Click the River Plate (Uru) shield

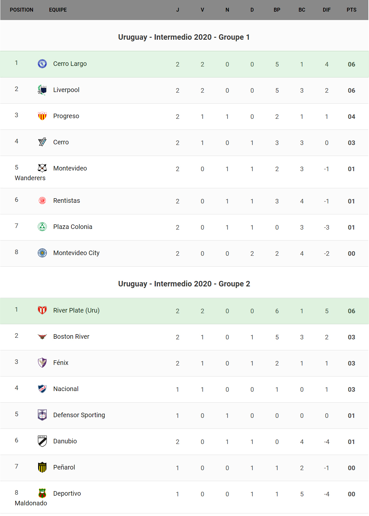pos(42,310)
